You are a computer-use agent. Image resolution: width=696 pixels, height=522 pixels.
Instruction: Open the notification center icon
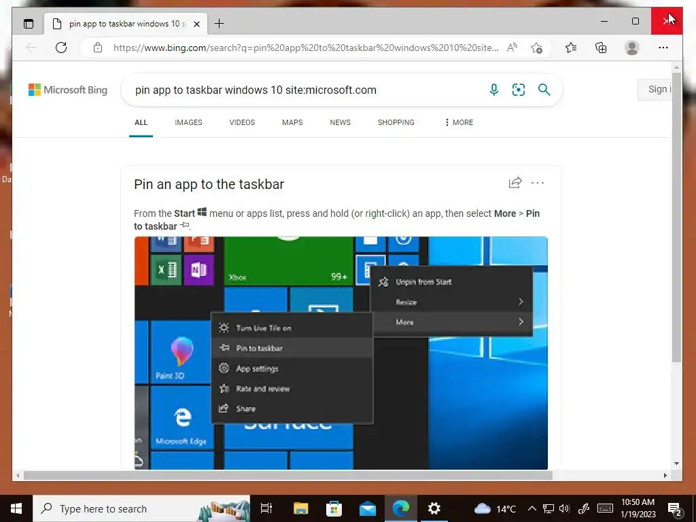(x=675, y=509)
